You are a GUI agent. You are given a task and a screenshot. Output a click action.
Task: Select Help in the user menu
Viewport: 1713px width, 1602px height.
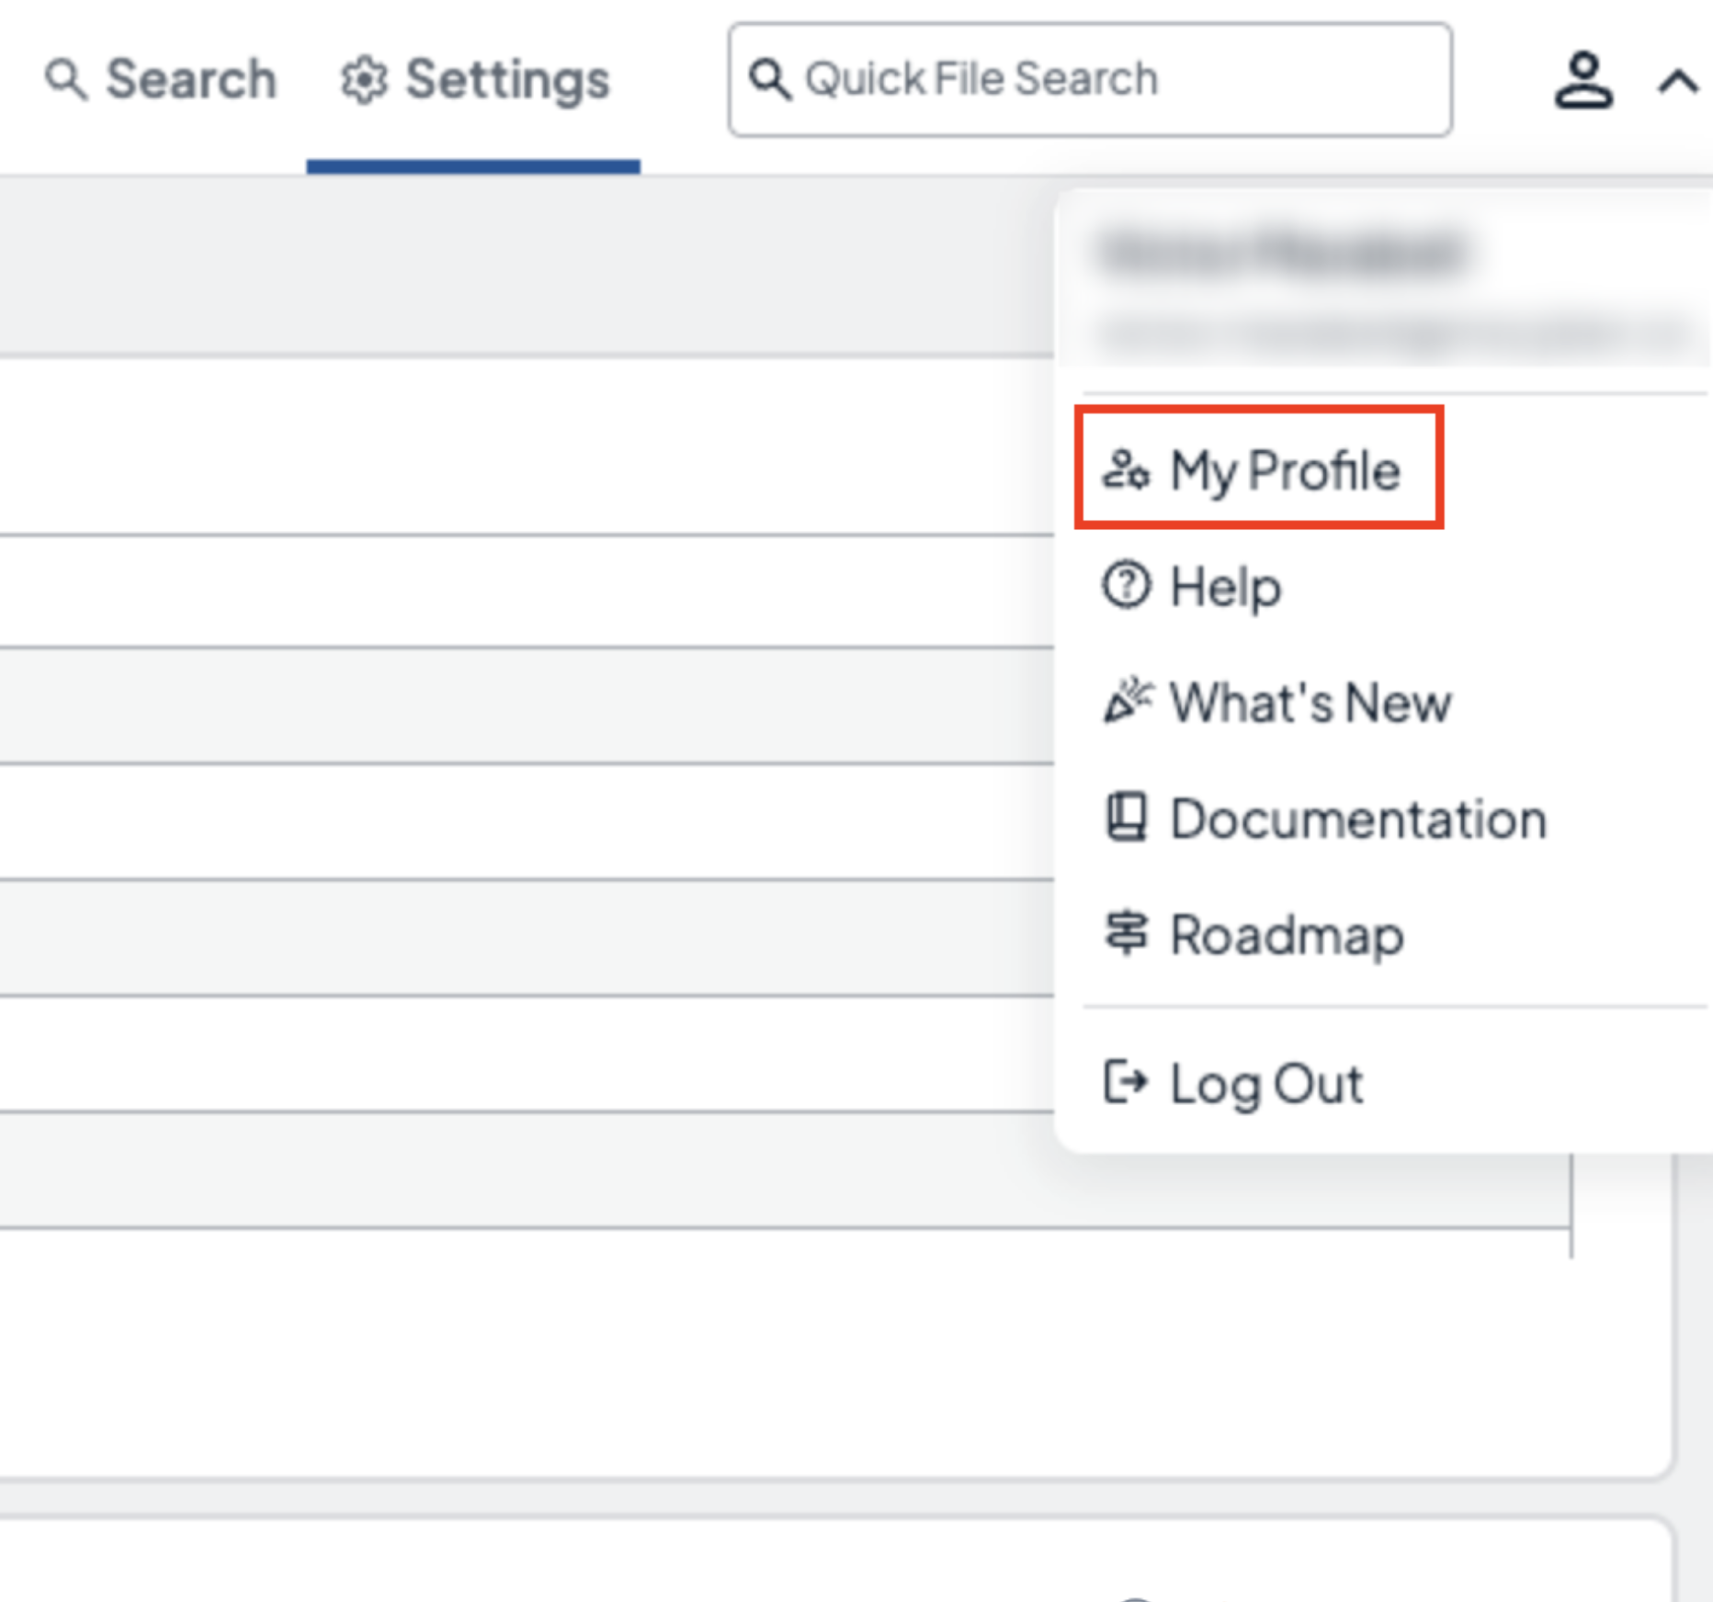[x=1225, y=586]
